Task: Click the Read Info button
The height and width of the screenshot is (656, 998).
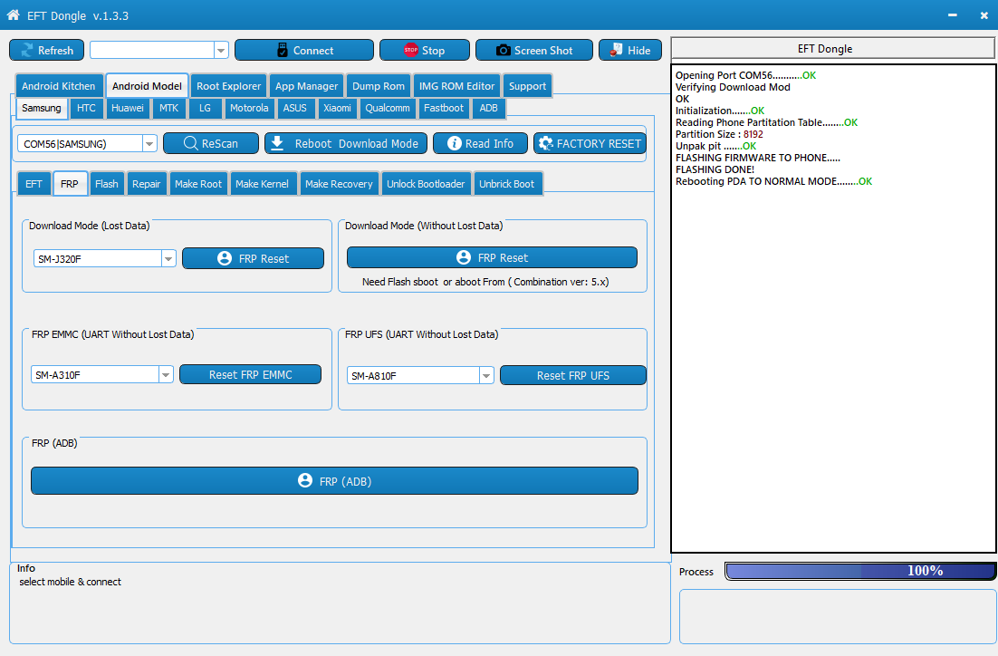Action: (x=480, y=143)
